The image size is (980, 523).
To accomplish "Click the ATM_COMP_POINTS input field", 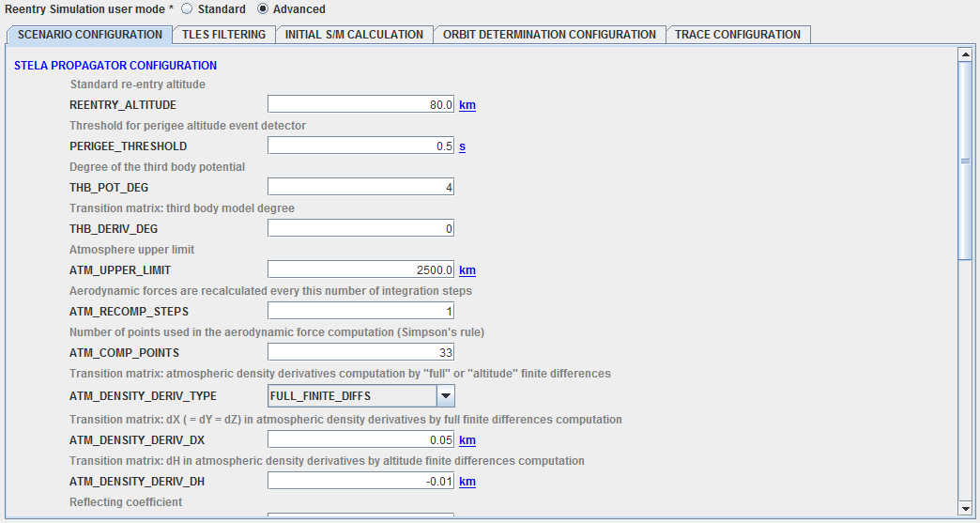I will (361, 353).
